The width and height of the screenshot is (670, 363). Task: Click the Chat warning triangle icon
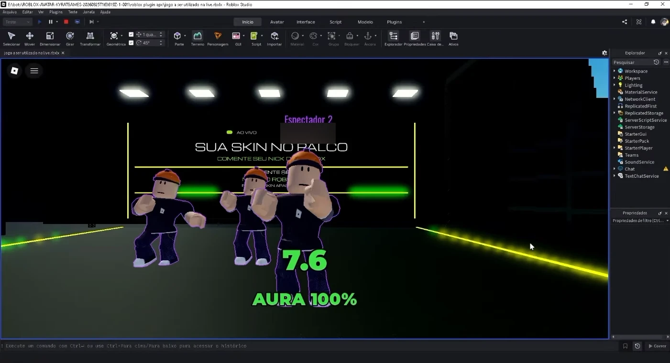(665, 169)
